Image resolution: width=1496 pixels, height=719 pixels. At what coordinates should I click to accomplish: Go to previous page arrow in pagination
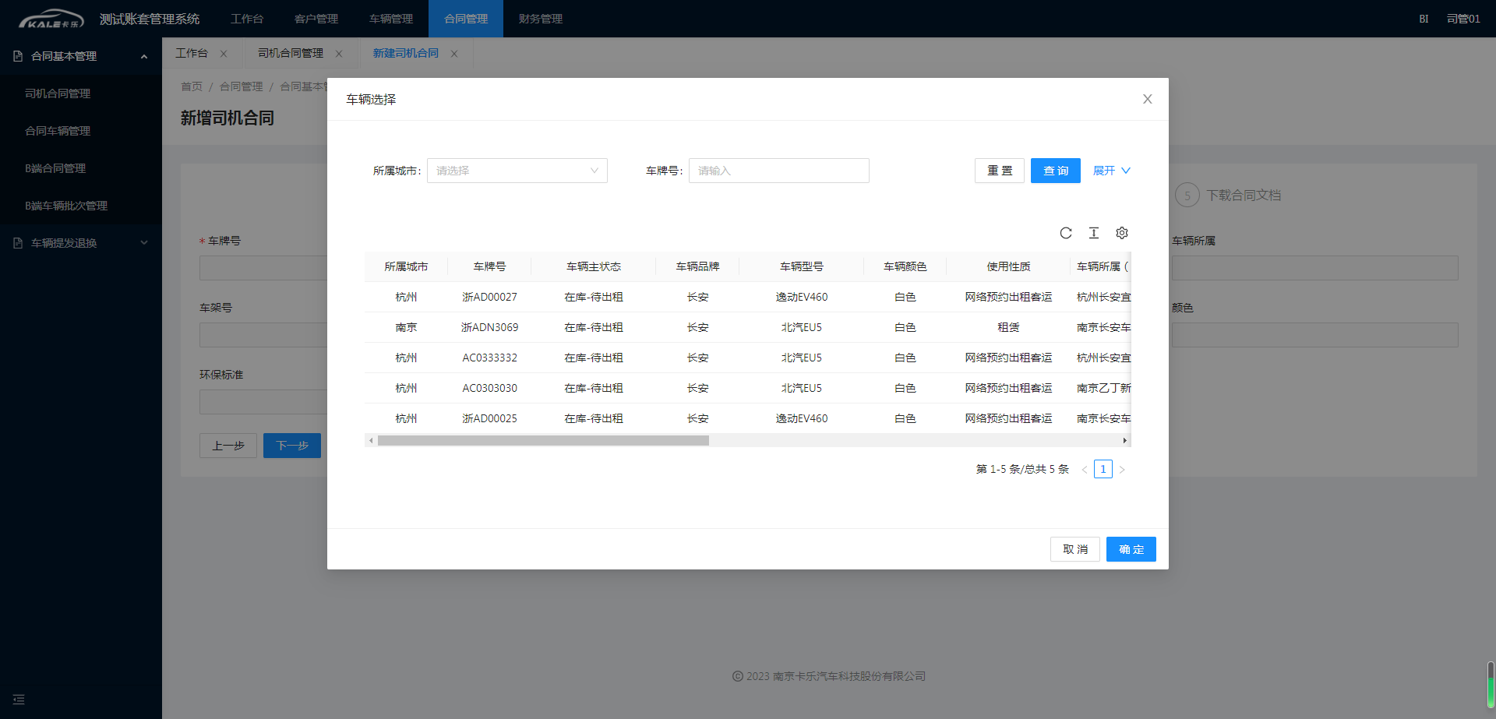coord(1085,470)
